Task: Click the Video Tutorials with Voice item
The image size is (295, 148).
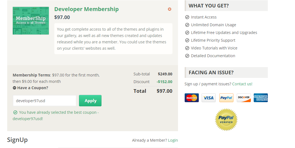Action: tap(214, 48)
